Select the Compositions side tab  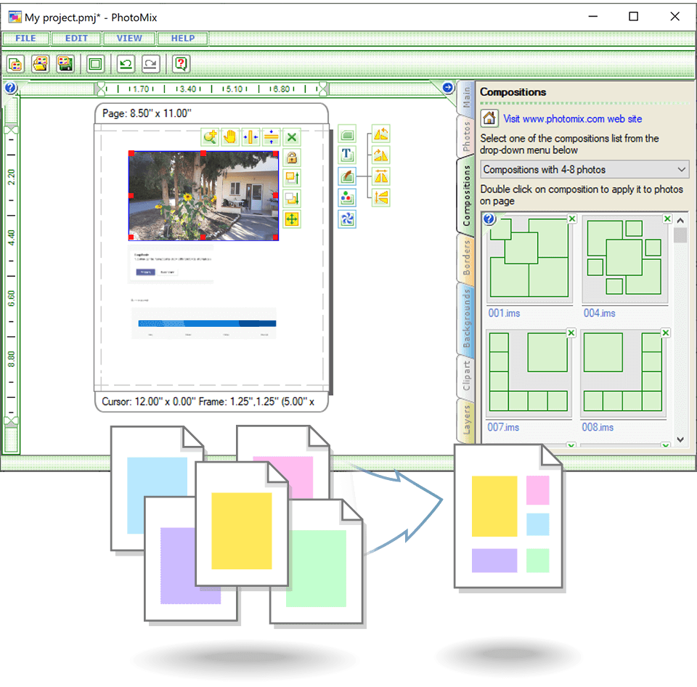click(x=466, y=195)
